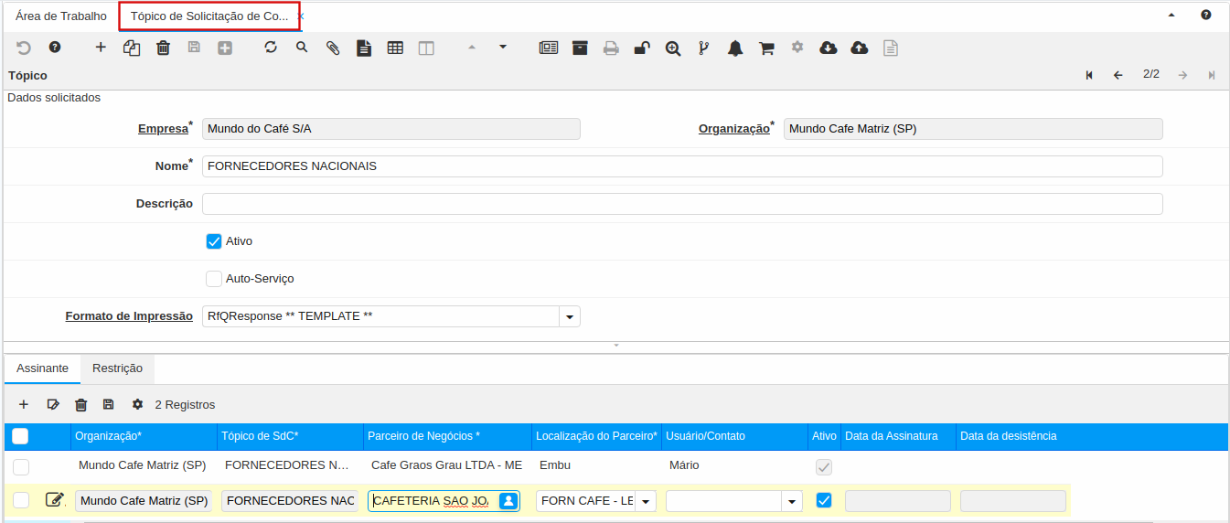The image size is (1230, 523).
Task: Click the Empresa field label link
Action: (x=163, y=129)
